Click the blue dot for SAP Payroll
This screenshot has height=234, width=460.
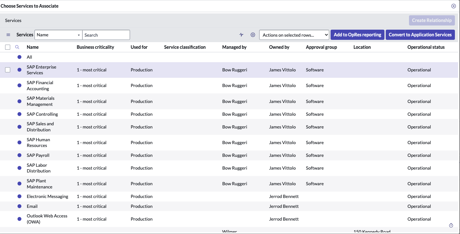(19, 155)
